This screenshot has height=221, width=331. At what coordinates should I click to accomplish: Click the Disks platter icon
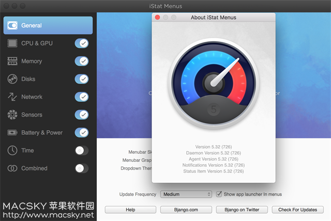pyautogui.click(x=12, y=79)
